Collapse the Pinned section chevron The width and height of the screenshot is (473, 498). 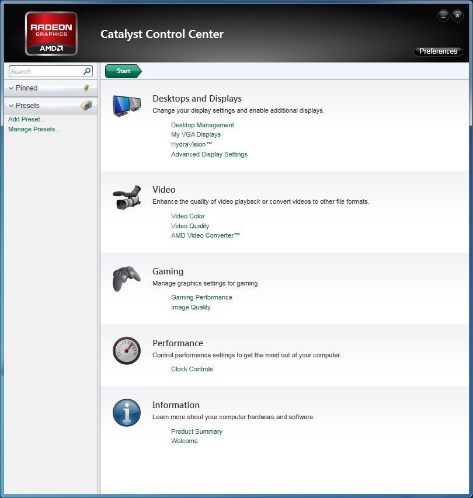click(x=11, y=88)
